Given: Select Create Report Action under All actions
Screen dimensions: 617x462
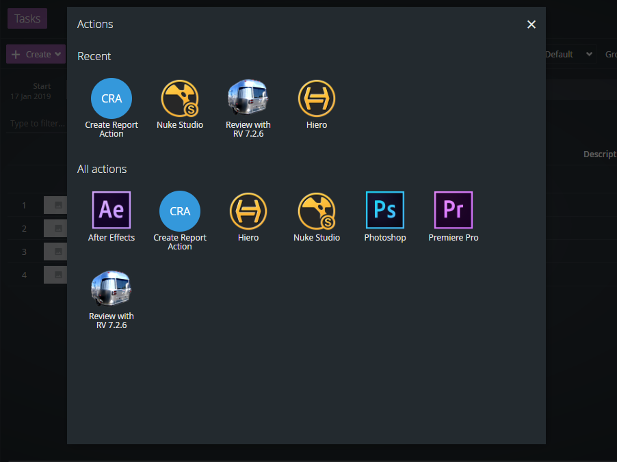Looking at the screenshot, I should point(180,221).
